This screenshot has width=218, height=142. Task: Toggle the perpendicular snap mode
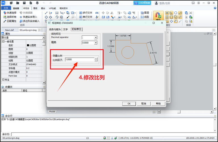pyautogui.click(x=171, y=13)
